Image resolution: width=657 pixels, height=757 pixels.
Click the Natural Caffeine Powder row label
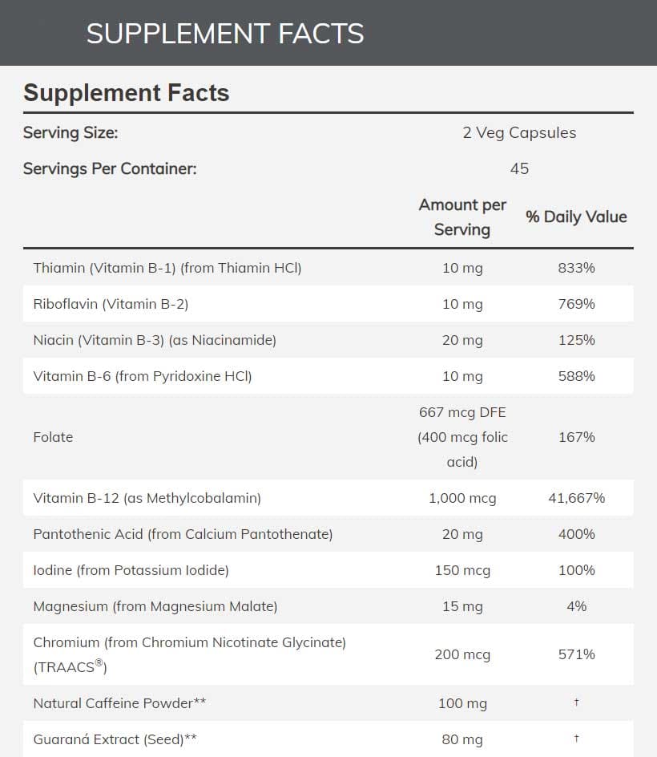pyautogui.click(x=120, y=703)
